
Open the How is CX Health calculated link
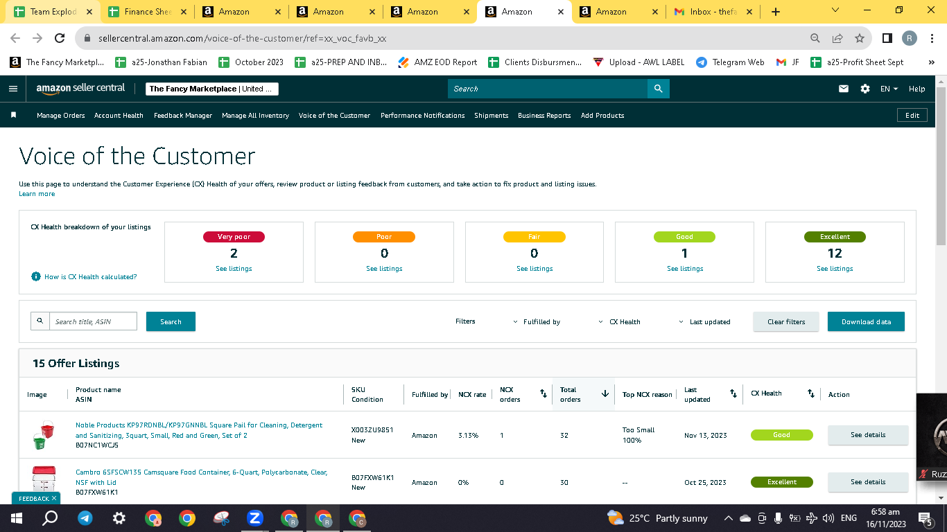click(90, 276)
